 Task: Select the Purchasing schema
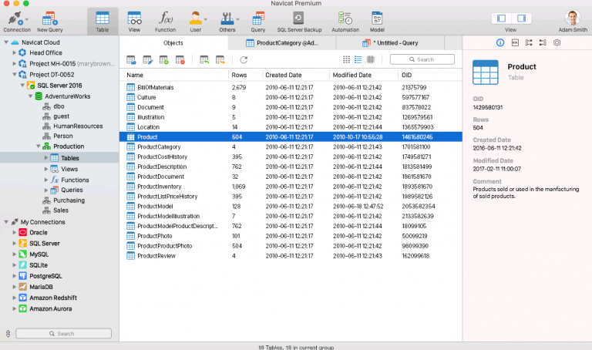click(69, 200)
